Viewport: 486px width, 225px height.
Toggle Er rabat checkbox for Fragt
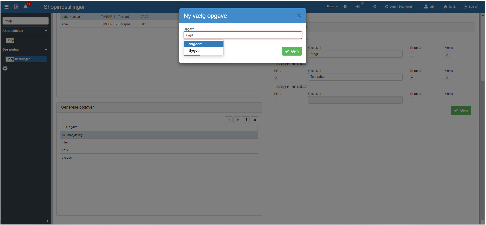pyautogui.click(x=412, y=55)
